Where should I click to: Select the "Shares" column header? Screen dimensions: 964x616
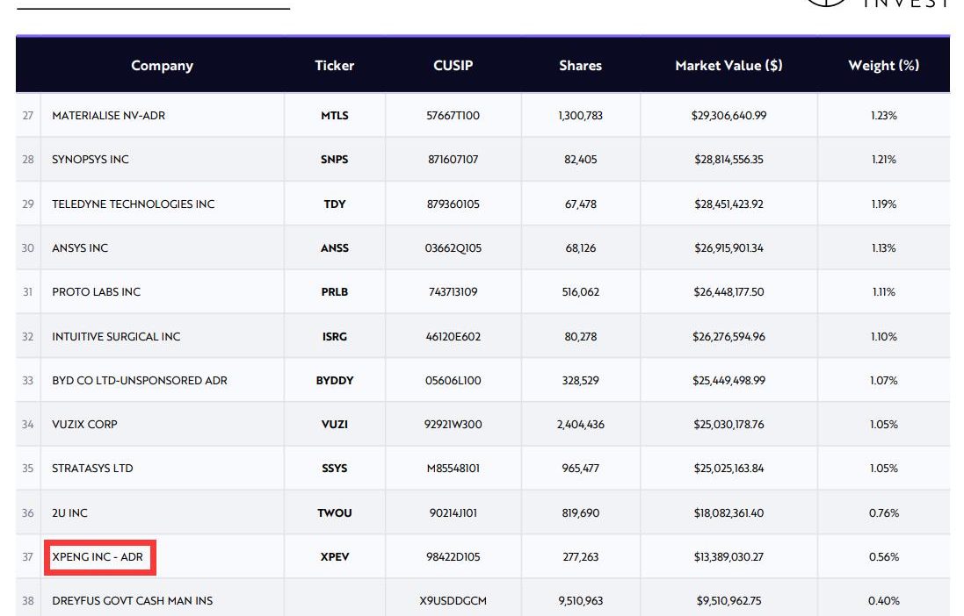tap(580, 65)
